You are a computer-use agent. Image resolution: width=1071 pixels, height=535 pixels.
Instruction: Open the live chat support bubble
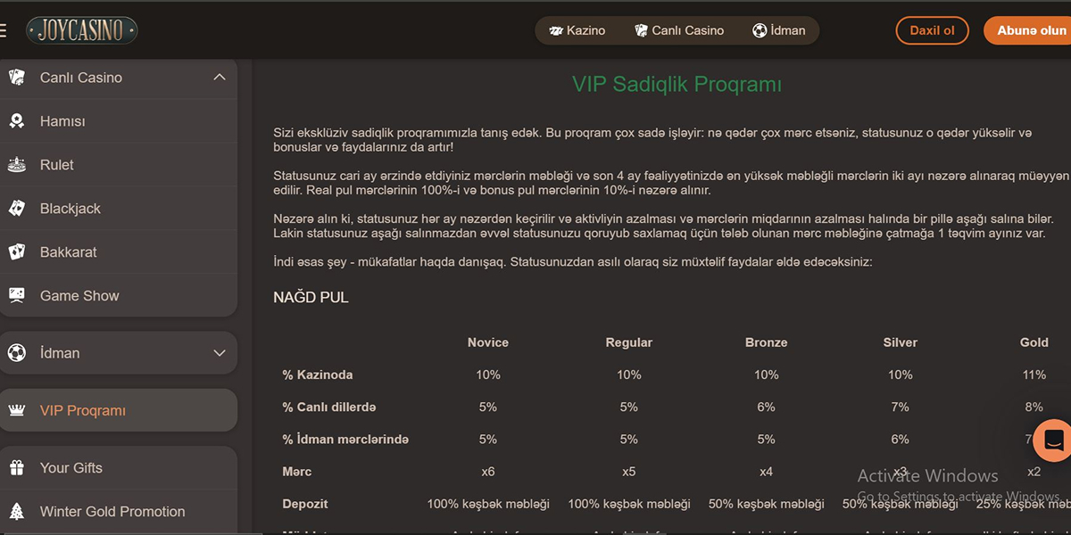pos(1053,440)
